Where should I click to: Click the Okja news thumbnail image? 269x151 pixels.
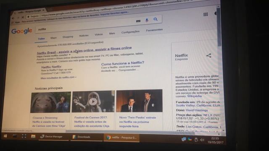50,102
